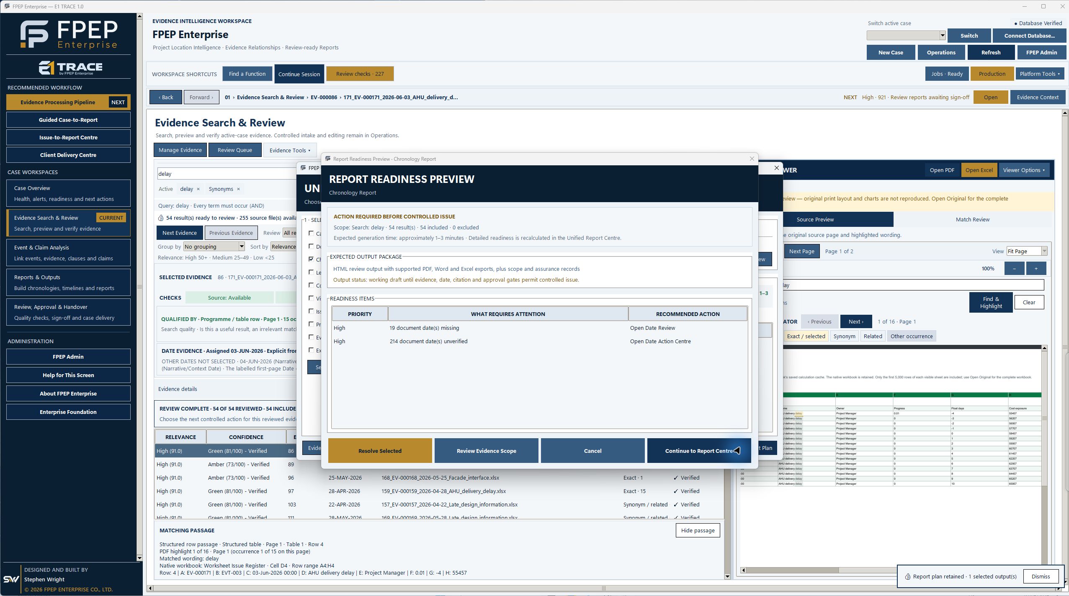Open the 'Switch active case' combo box
The image size is (1069, 596).
point(906,36)
